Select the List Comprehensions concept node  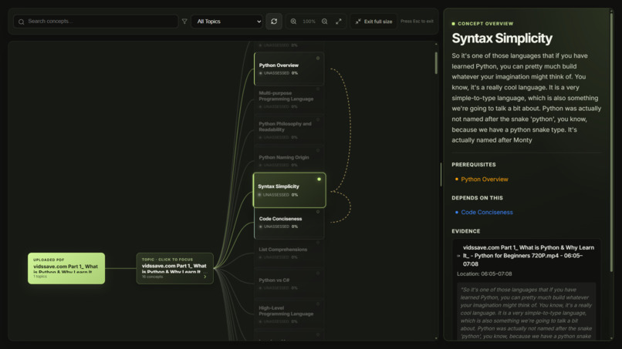289,253
